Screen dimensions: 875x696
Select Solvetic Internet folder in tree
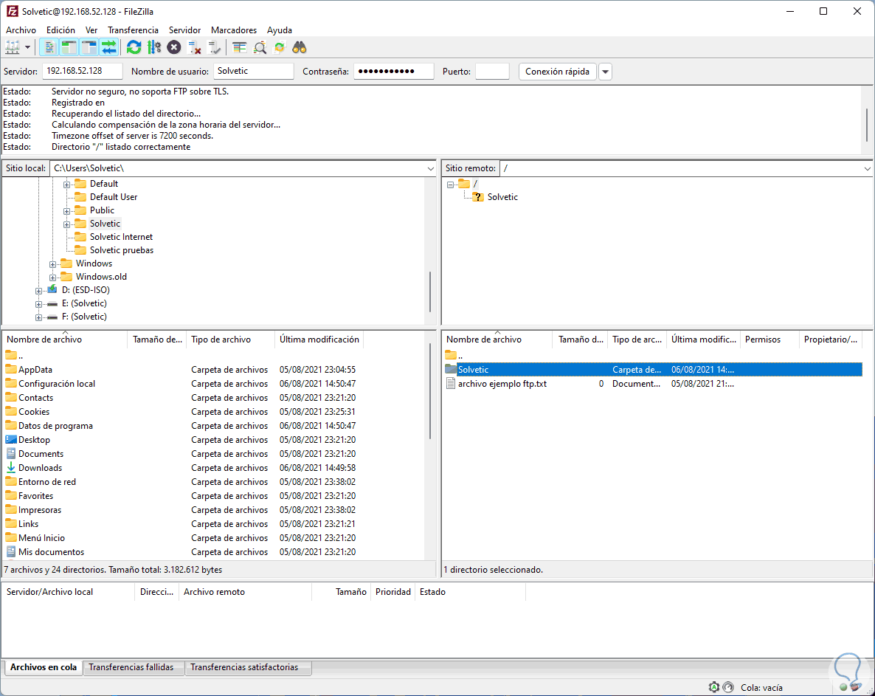121,237
